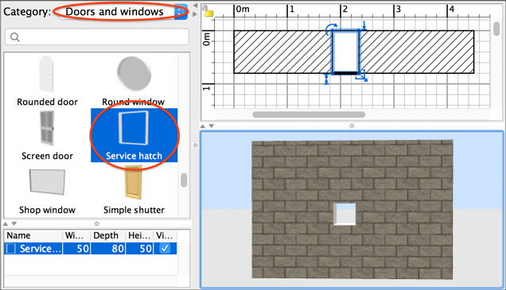Click the plan lock icon at ruler corner
The width and height of the screenshot is (506, 290).
click(208, 11)
